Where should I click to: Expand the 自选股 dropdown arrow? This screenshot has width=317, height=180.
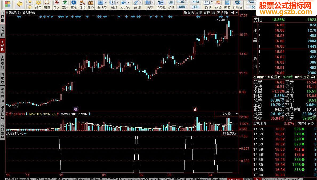[106, 3]
